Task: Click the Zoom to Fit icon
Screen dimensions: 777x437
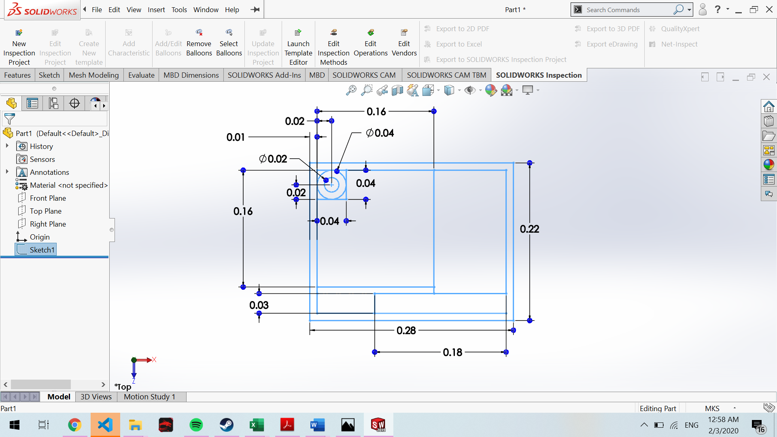Action: [x=351, y=90]
